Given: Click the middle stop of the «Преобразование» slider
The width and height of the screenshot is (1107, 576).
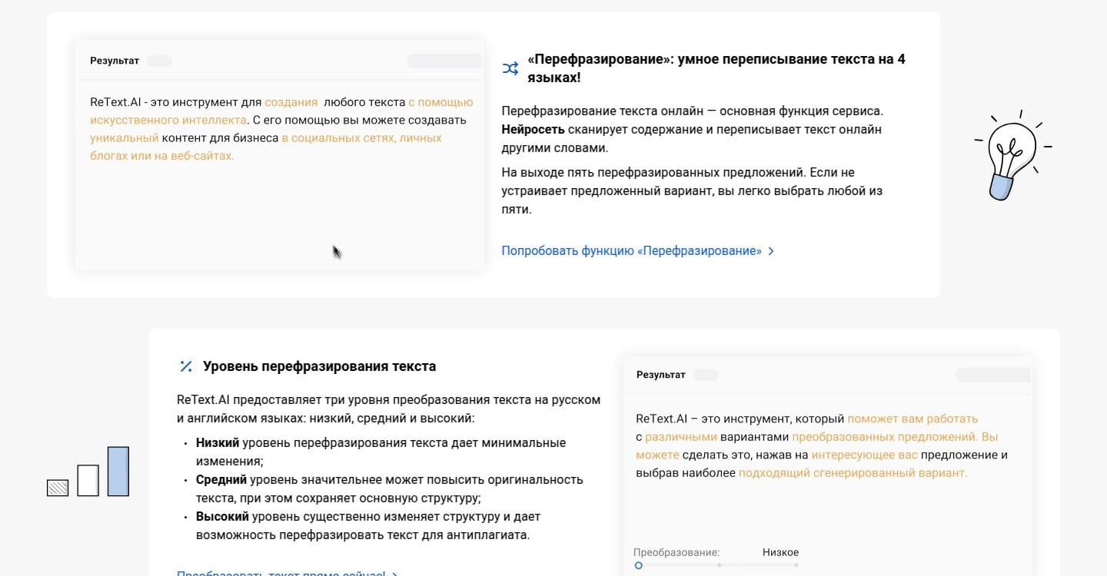Looking at the screenshot, I should (x=719, y=565).
